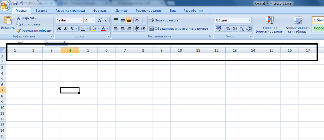Select column header 10

tap(180, 50)
